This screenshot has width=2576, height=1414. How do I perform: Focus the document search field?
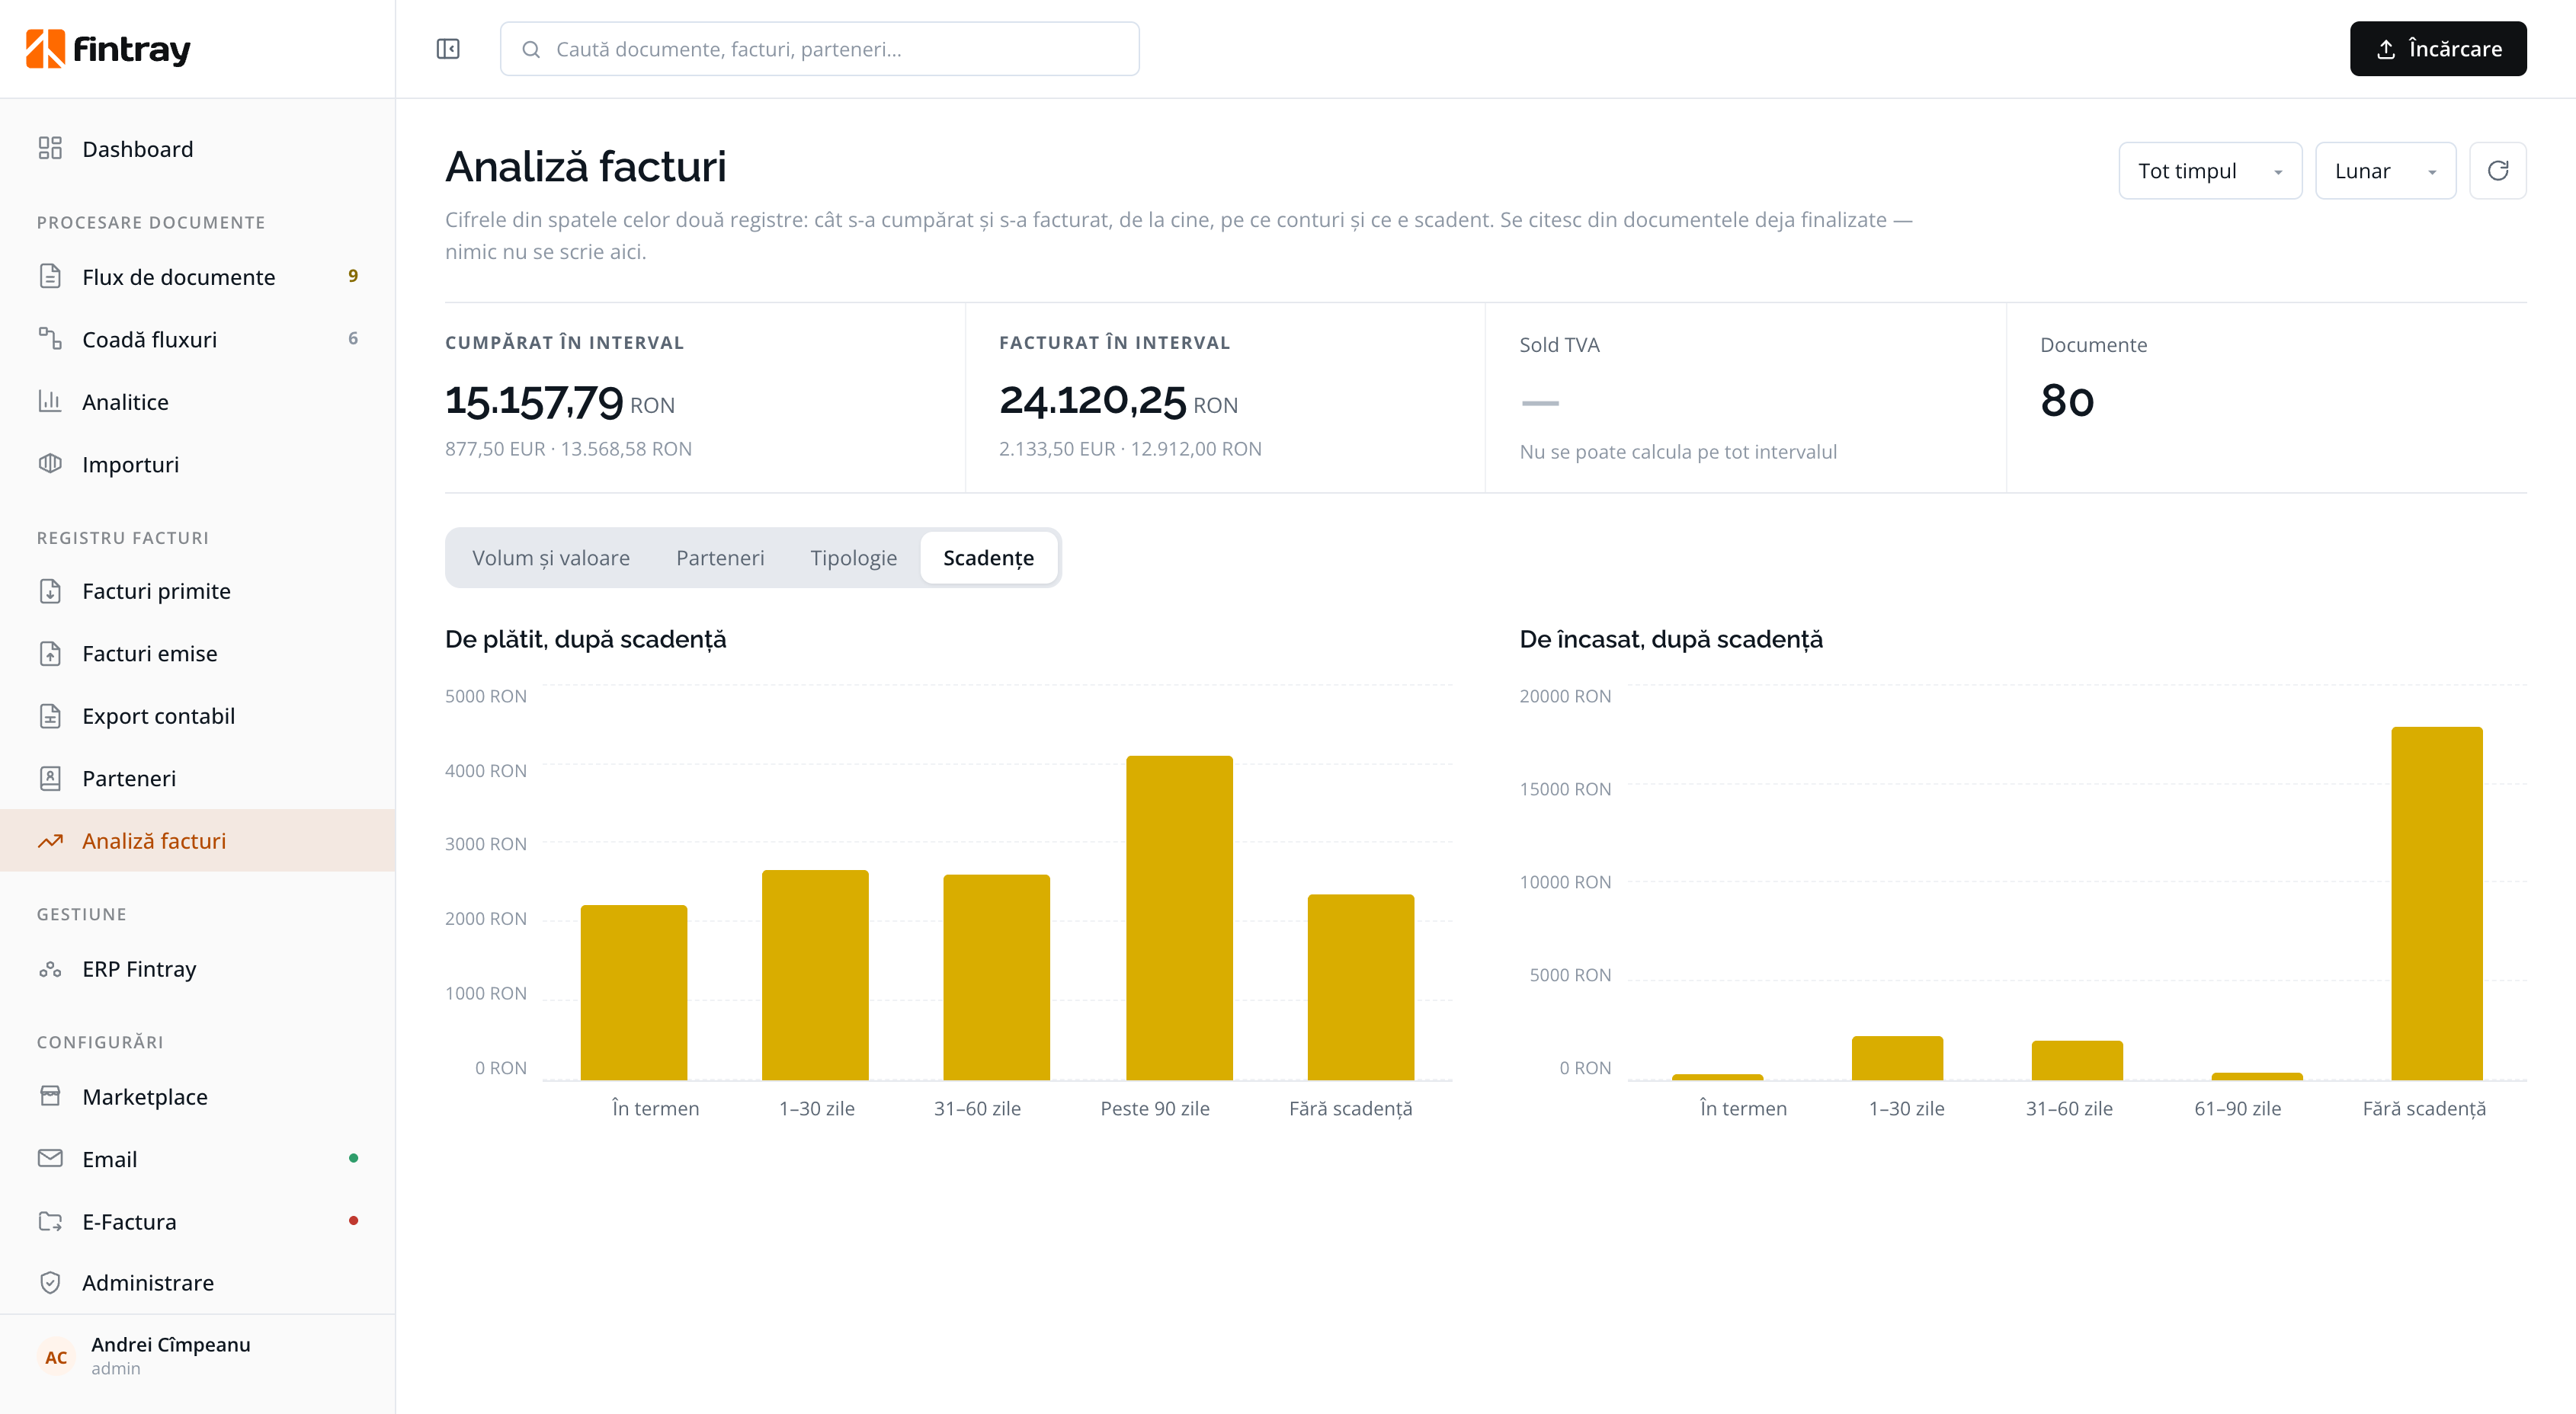coord(819,49)
